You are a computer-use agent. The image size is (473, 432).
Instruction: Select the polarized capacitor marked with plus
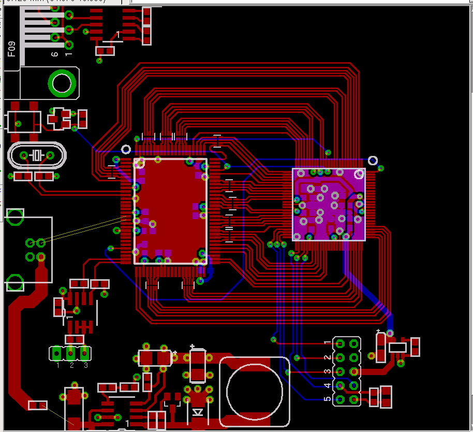(x=198, y=365)
